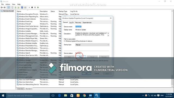Image resolution: width=174 pixels, height=98 pixels.
Task: Close the Windows Update Properties dialog
Action: pos(111,18)
